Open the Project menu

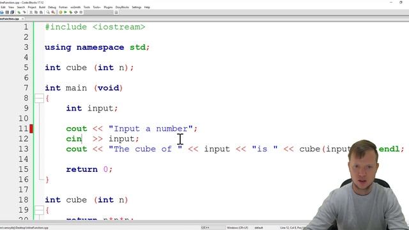(32, 7)
